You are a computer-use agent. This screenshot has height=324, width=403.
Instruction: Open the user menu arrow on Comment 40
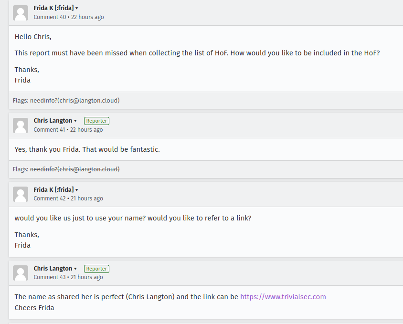[x=76, y=8]
